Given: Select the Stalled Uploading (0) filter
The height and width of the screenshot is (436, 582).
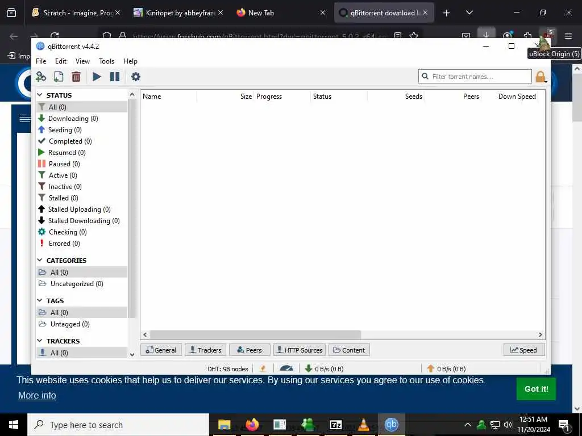Looking at the screenshot, I should click(82, 209).
